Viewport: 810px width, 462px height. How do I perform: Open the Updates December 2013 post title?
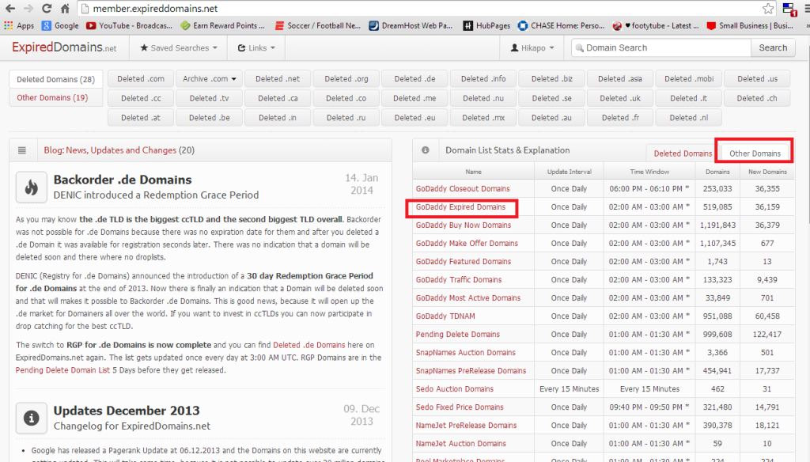click(127, 411)
